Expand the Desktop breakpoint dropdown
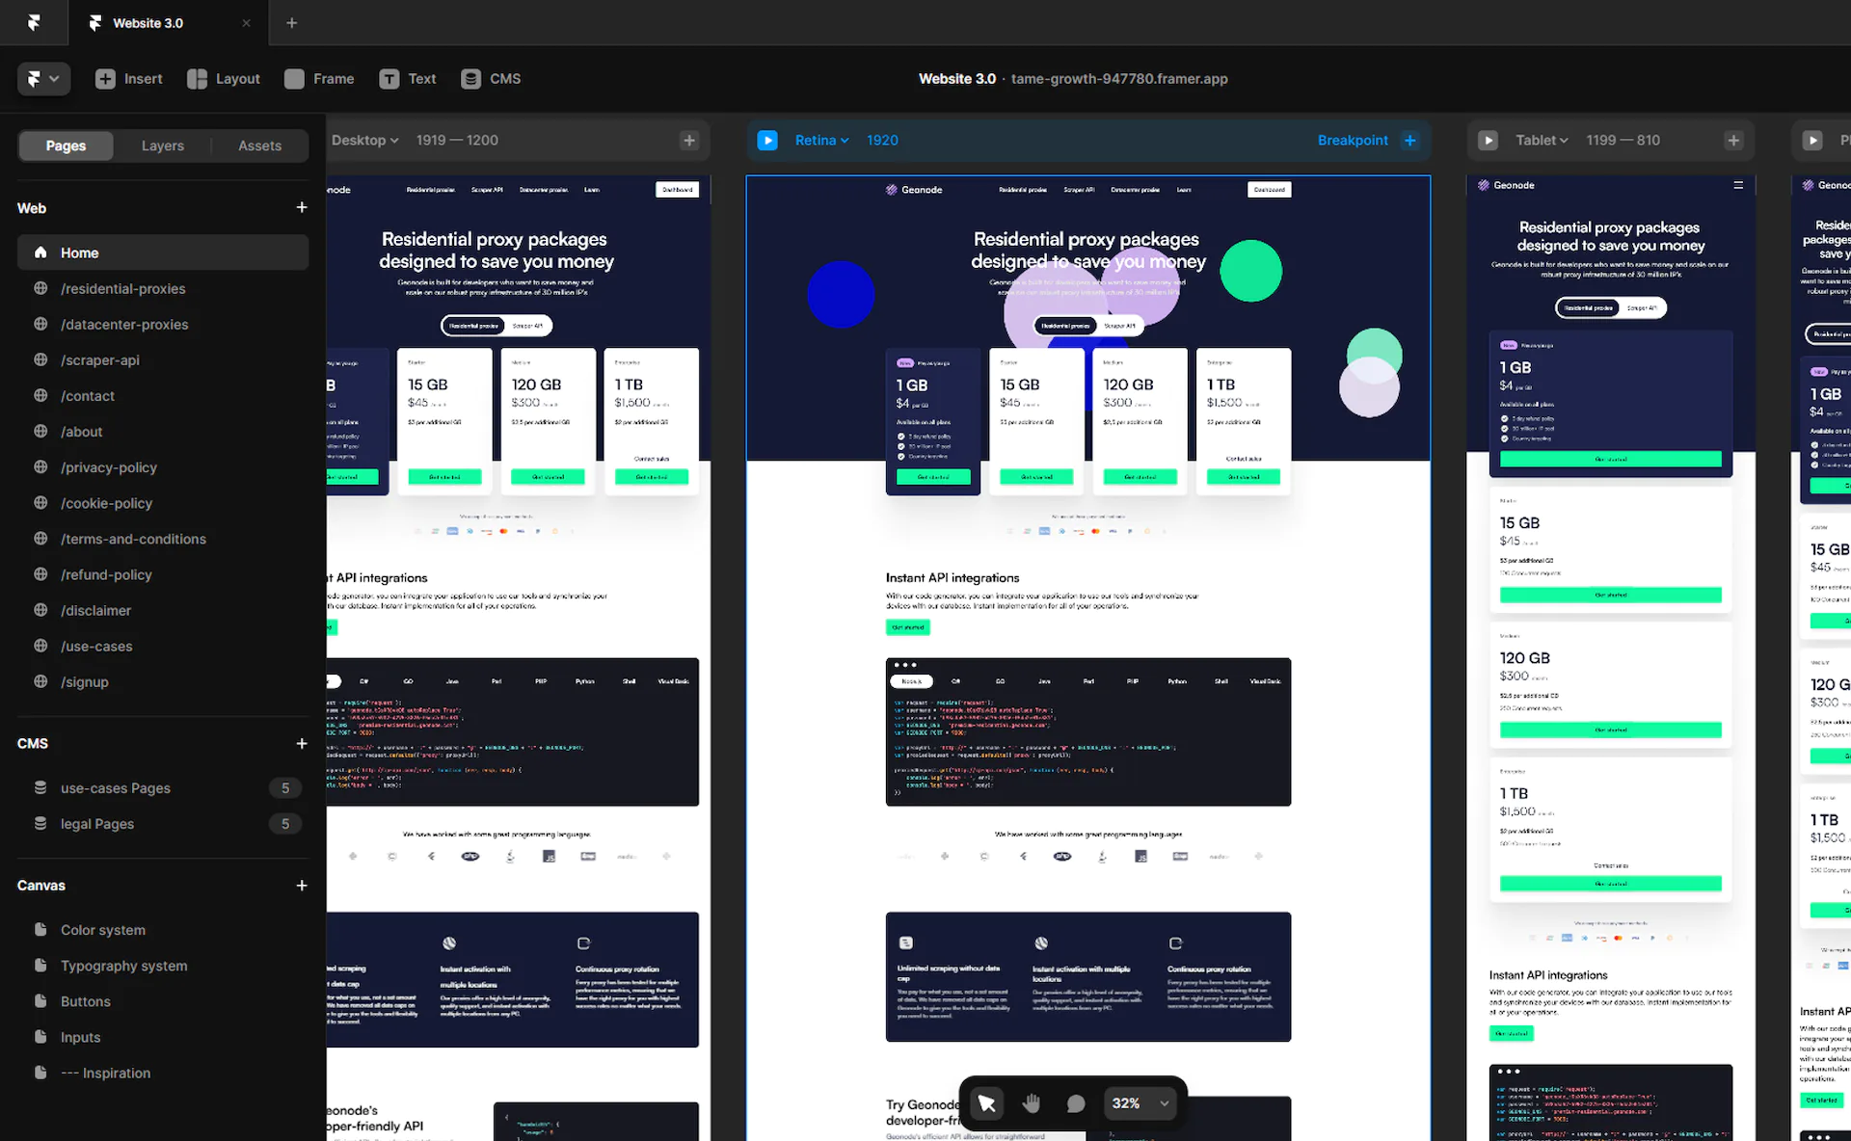This screenshot has width=1851, height=1141. click(x=365, y=141)
